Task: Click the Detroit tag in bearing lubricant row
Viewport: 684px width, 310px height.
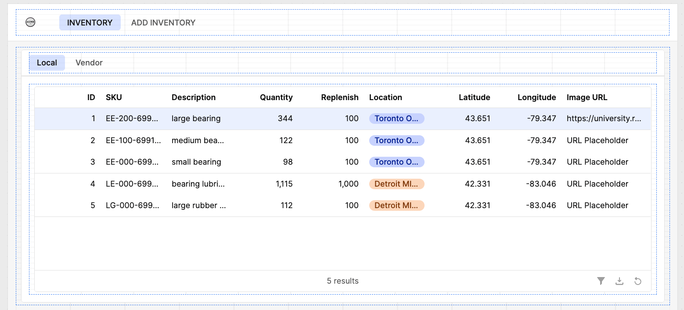Action: (397, 184)
